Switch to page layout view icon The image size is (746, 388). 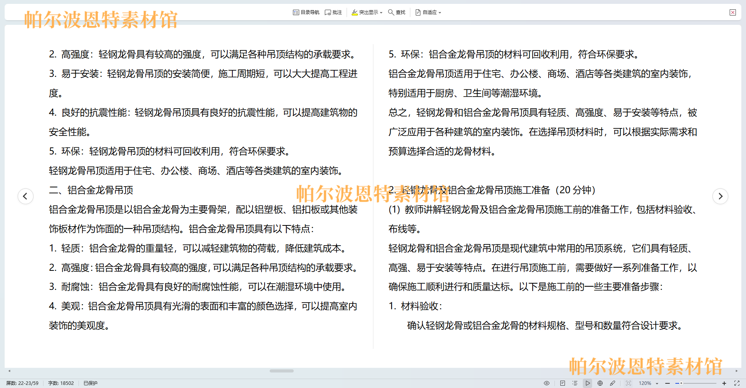563,383
